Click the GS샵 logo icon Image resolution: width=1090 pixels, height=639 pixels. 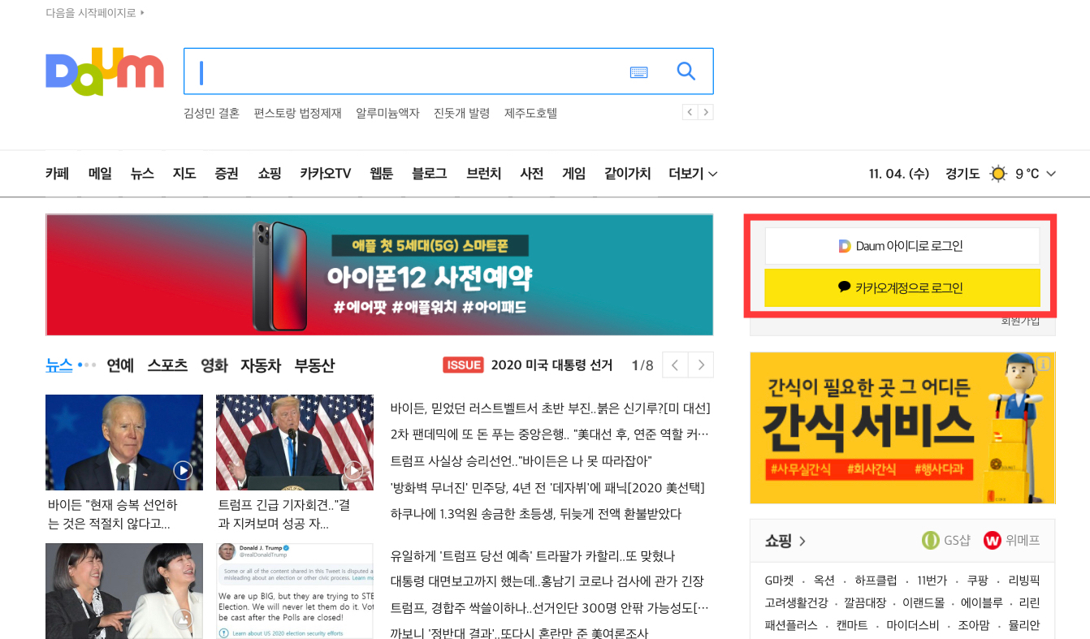[x=931, y=540]
